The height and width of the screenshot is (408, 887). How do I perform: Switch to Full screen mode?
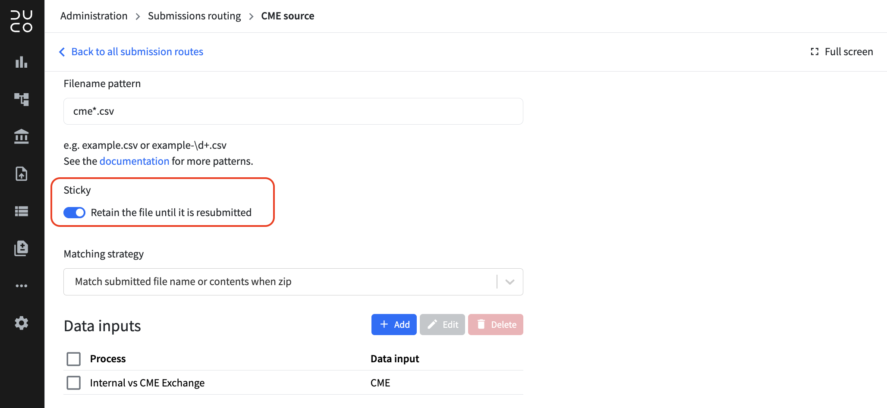(x=841, y=52)
